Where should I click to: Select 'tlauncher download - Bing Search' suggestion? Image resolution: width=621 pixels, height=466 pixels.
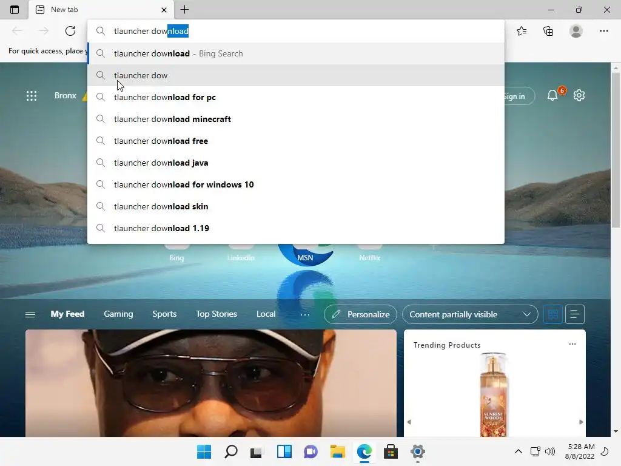click(296, 53)
